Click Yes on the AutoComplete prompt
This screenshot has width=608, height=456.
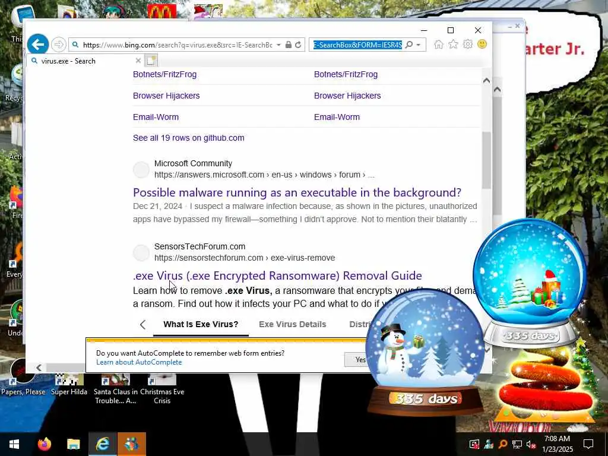(360, 360)
